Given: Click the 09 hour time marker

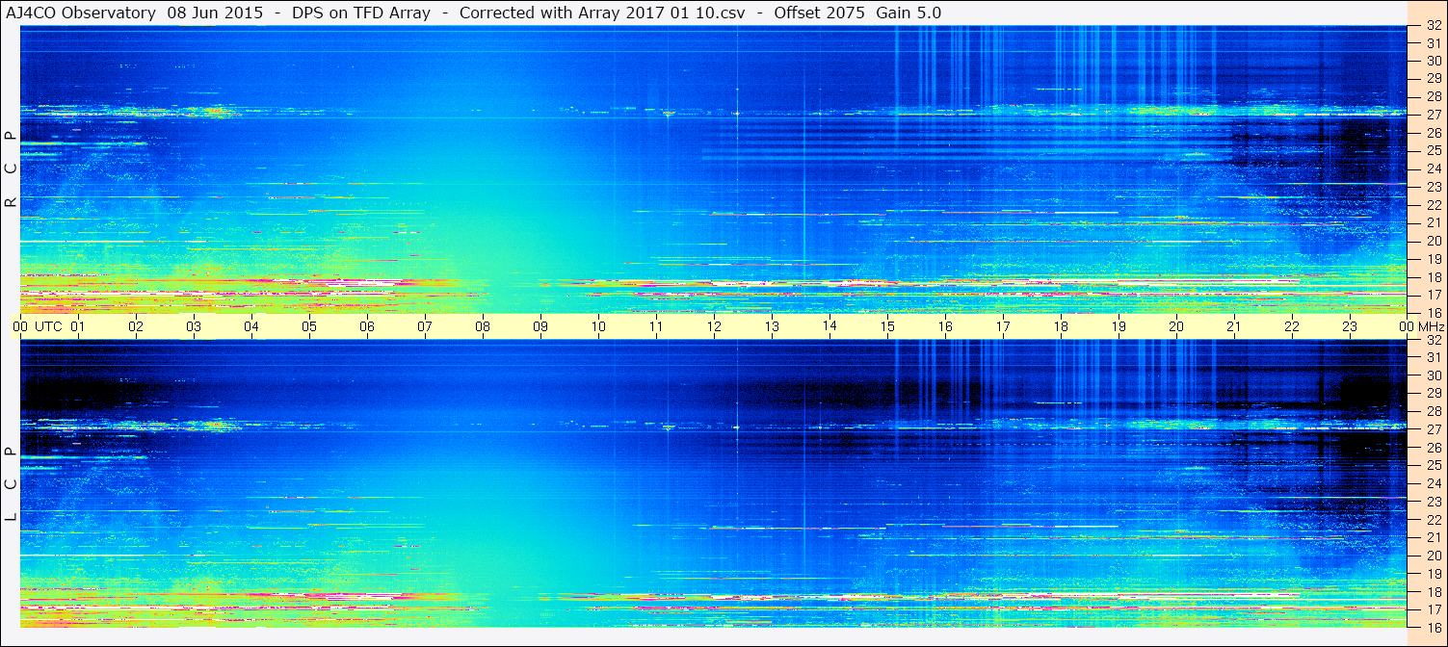Looking at the screenshot, I should tap(540, 326).
